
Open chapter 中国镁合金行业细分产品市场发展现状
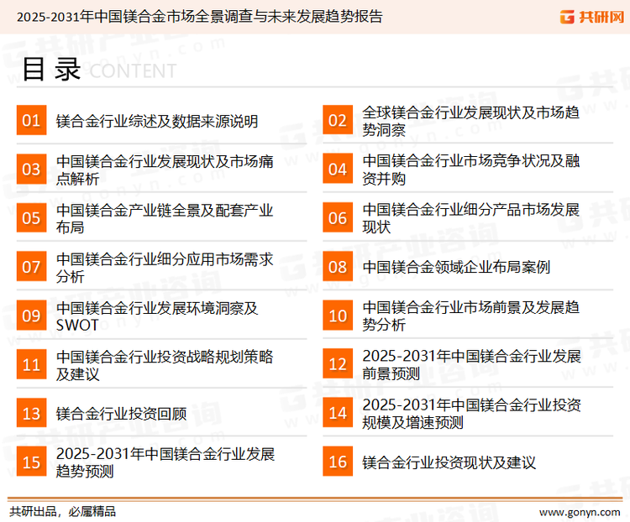(x=471, y=218)
